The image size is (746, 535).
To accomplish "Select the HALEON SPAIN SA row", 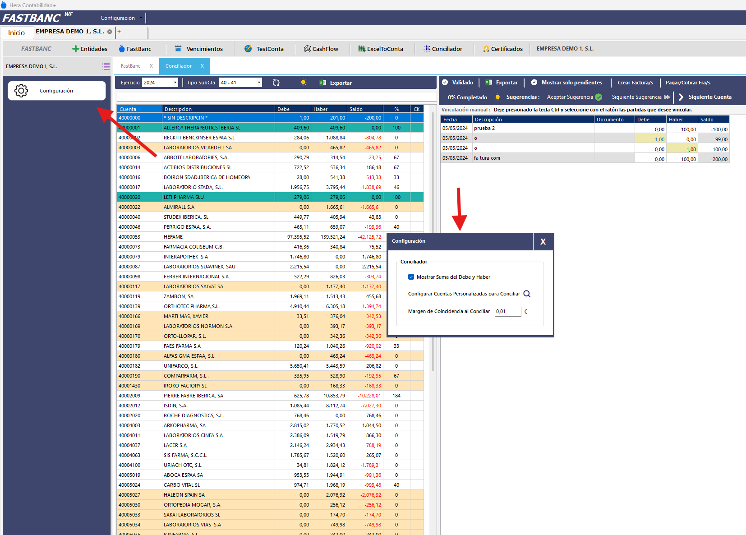I will 270,495.
